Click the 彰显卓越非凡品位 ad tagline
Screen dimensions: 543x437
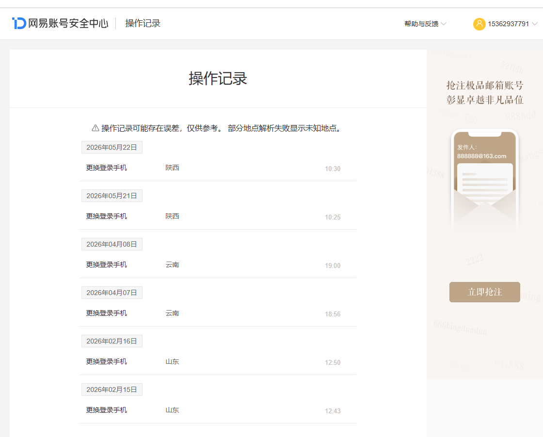pyautogui.click(x=484, y=100)
